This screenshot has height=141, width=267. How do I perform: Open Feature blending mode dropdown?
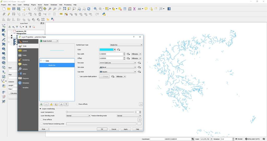(x=129, y=116)
